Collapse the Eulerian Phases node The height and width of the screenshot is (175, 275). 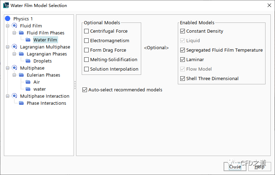[x=14, y=75]
